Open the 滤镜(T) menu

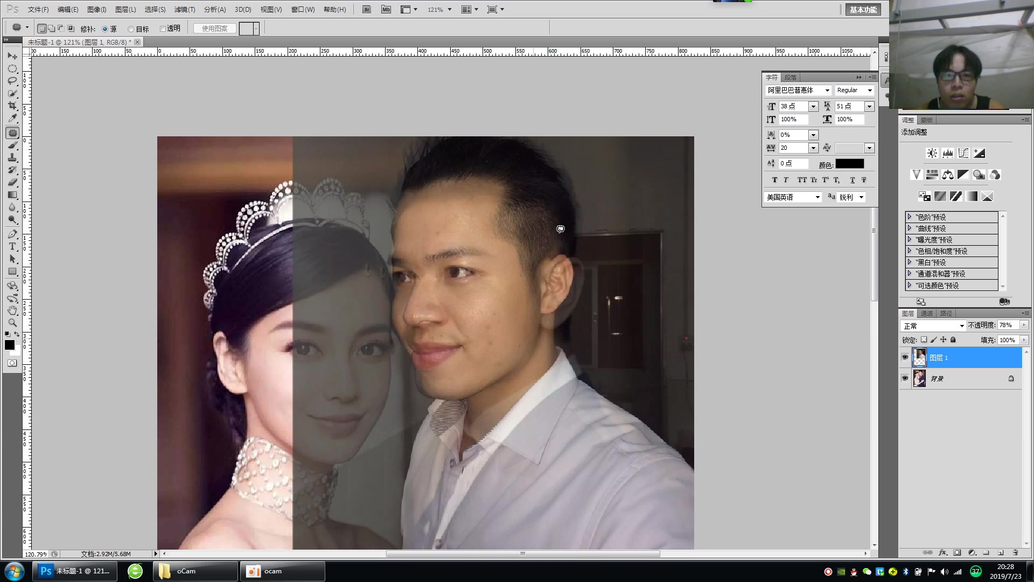[x=185, y=10]
